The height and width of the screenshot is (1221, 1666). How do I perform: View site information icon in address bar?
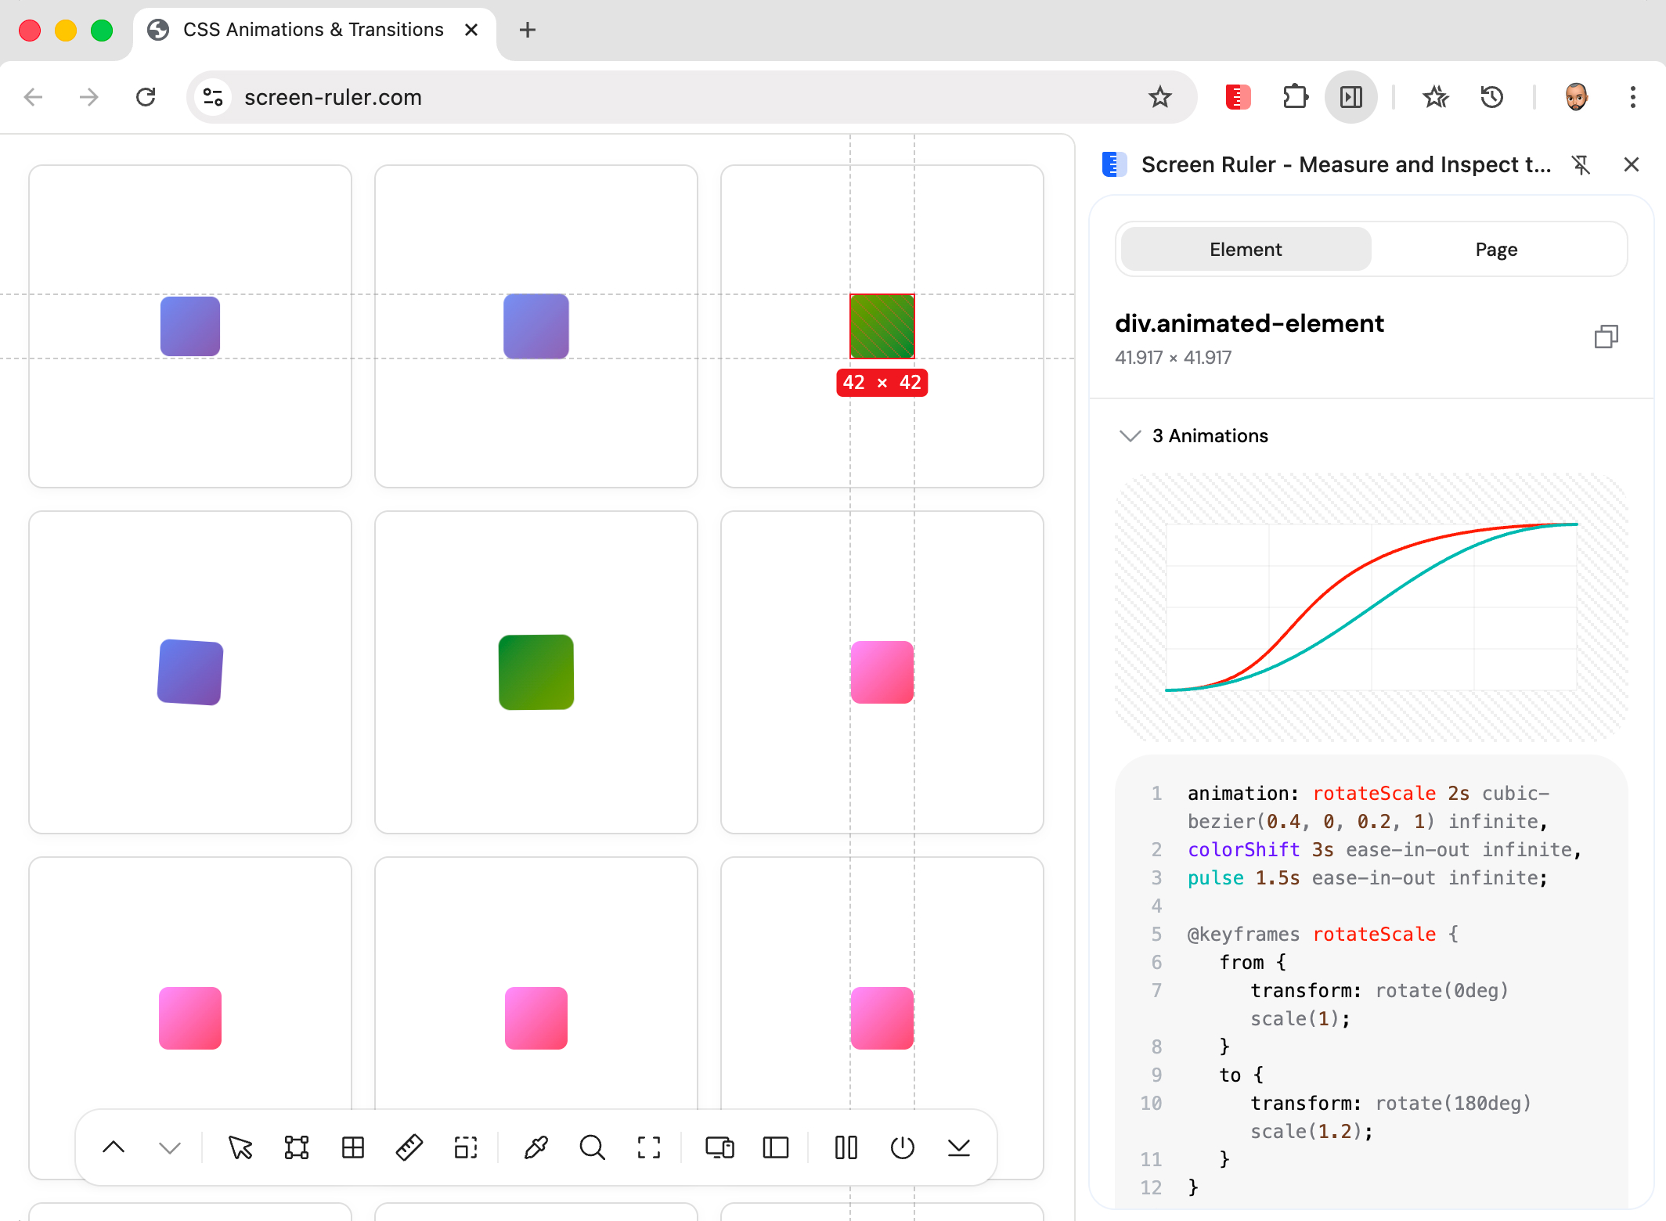click(213, 97)
